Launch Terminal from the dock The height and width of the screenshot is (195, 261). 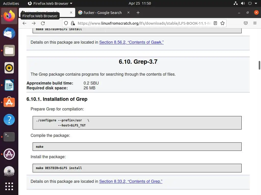[x=9, y=137]
